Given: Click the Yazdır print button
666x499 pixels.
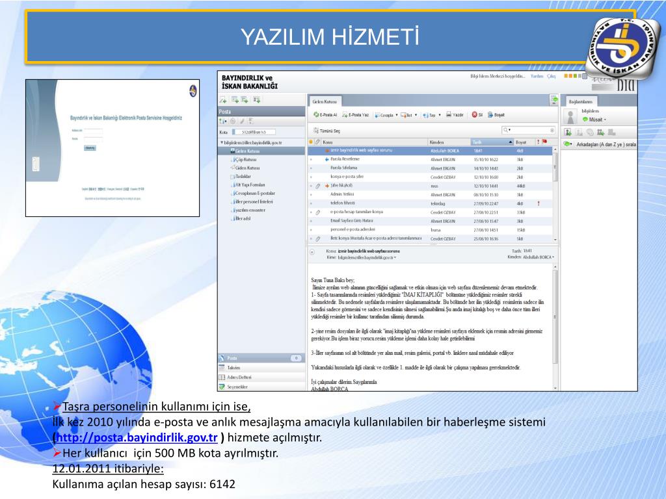Looking at the screenshot, I should 455,114.
